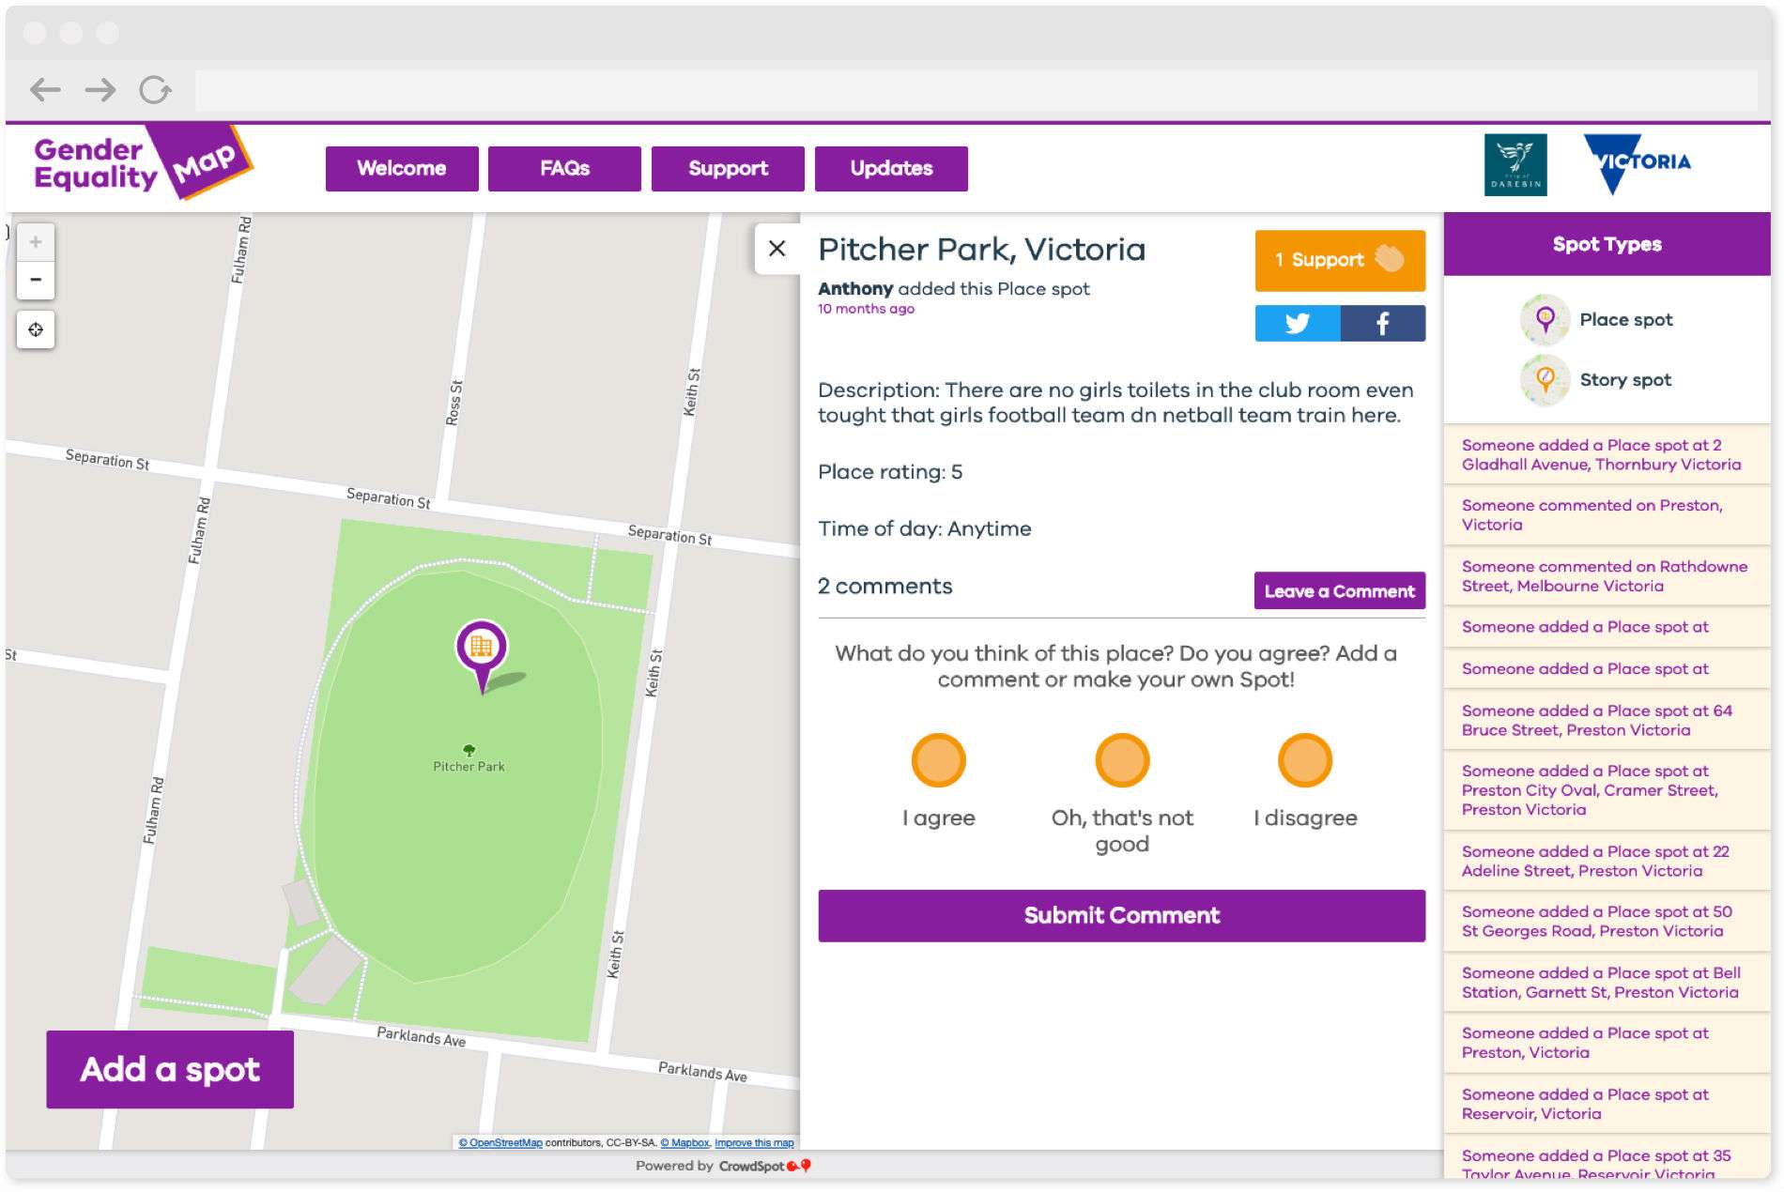Zoom in on the map
The image size is (1784, 1192).
[x=36, y=241]
